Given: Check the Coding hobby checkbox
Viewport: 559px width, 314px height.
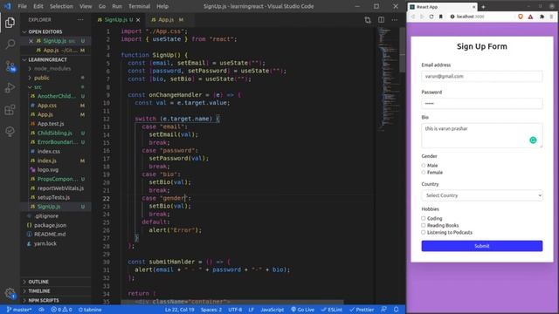Looking at the screenshot, I should tap(424, 218).
